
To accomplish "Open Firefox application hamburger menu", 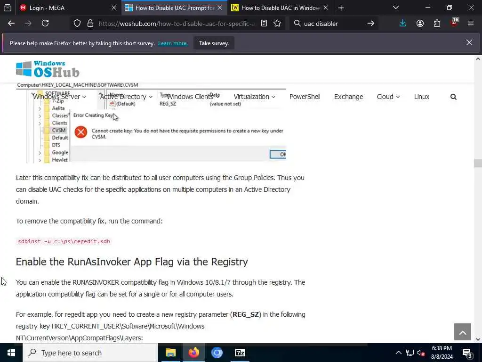I will pyautogui.click(x=471, y=23).
